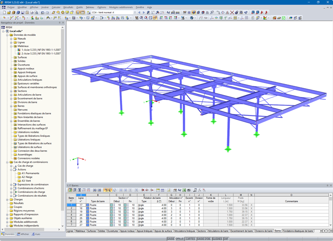Screen dimensions: 333x241
Task: Open the CC4 - Vent normal -X dropdown
Action: click(x=135, y=12)
